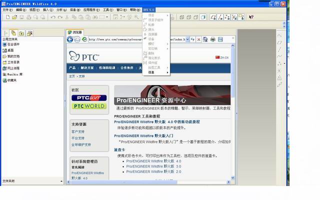320x200 pixels.
Task: Create a new file with the blank-page icon
Action: coord(8,17)
